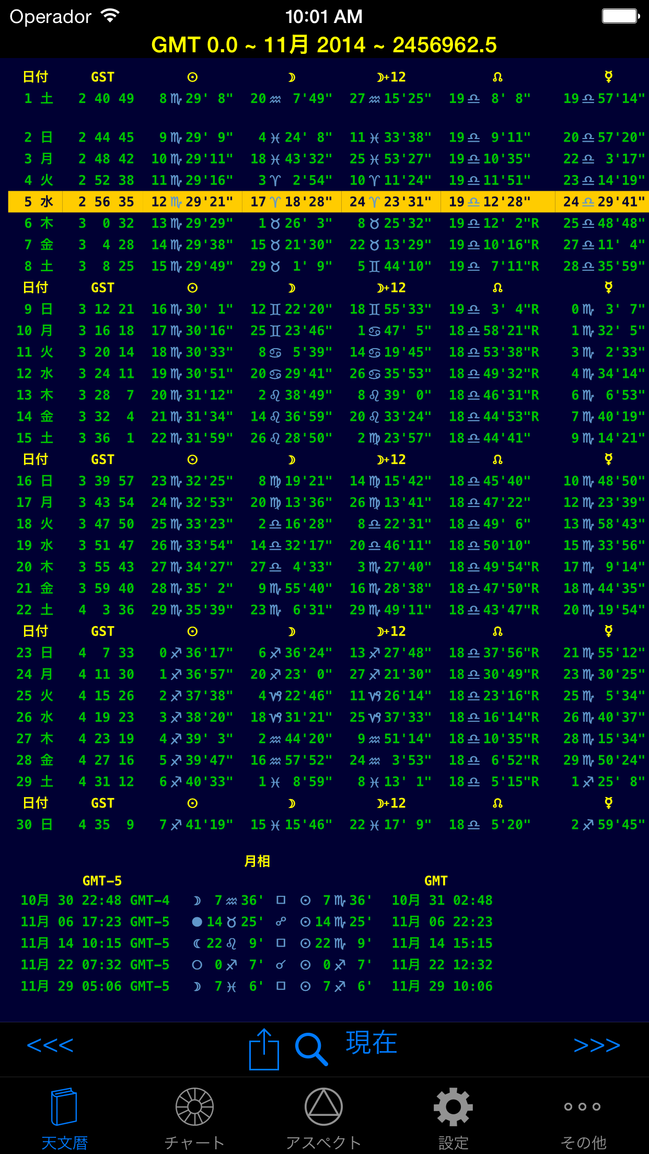The image size is (649, 1154).
Task: Tap GMT time 11月 06 22:23
Action: click(x=442, y=922)
